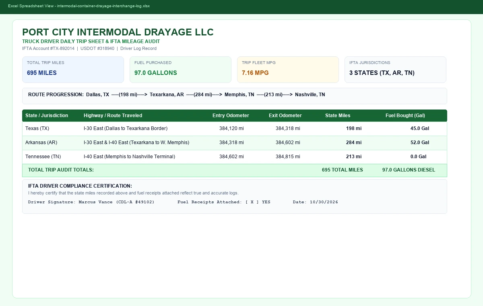Click the Driver Signature Marcus Vance text
483x306 pixels.
tap(91, 202)
